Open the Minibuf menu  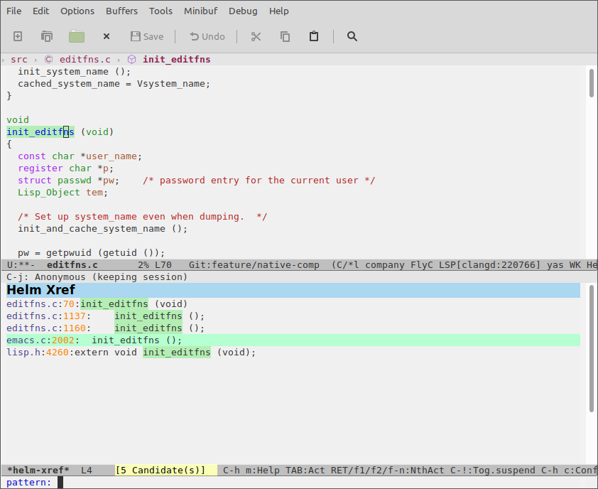point(200,11)
